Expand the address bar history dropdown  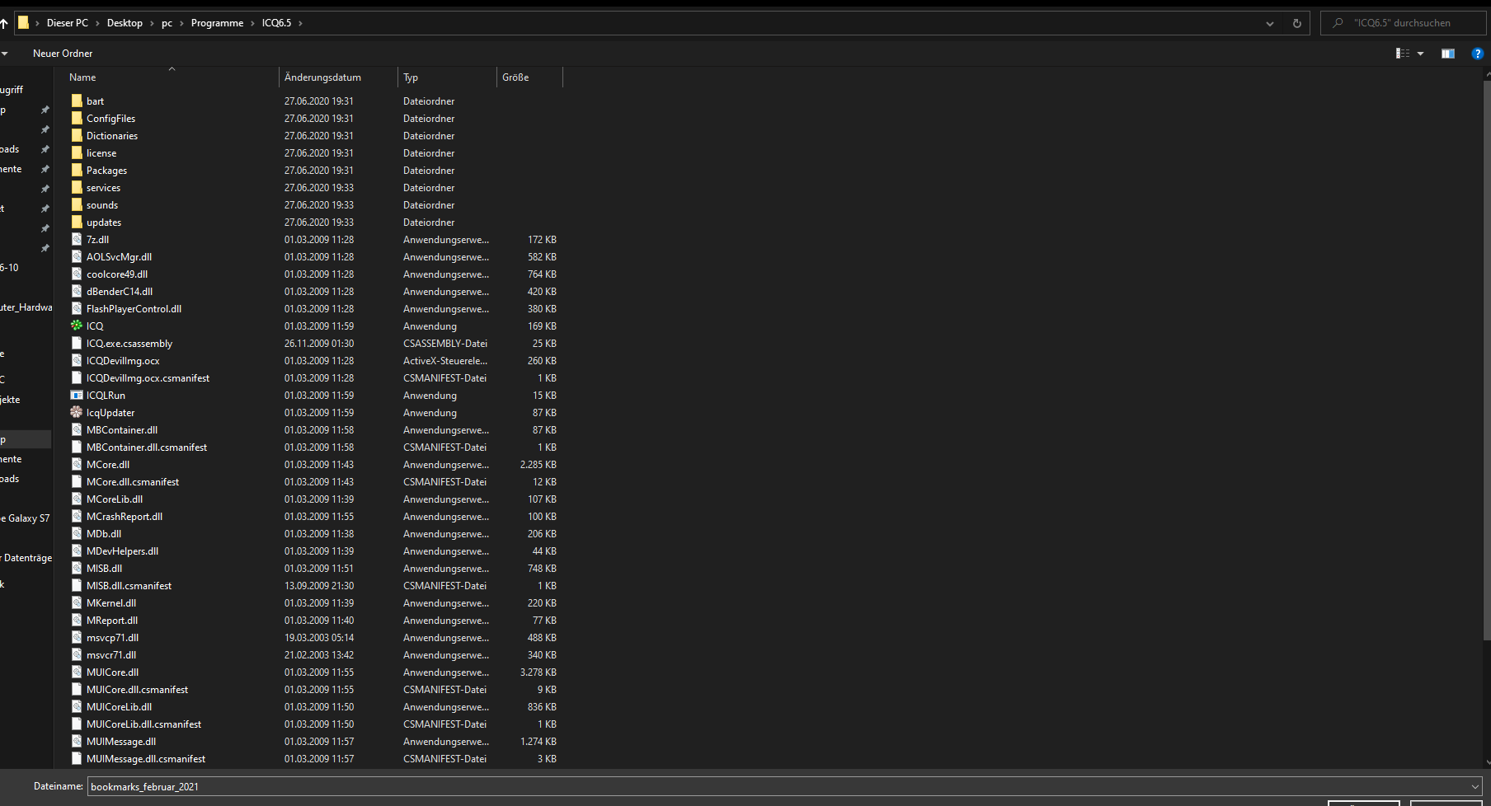1270,23
